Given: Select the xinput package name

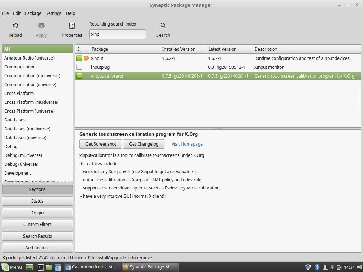Looking at the screenshot, I should (x=97, y=58).
